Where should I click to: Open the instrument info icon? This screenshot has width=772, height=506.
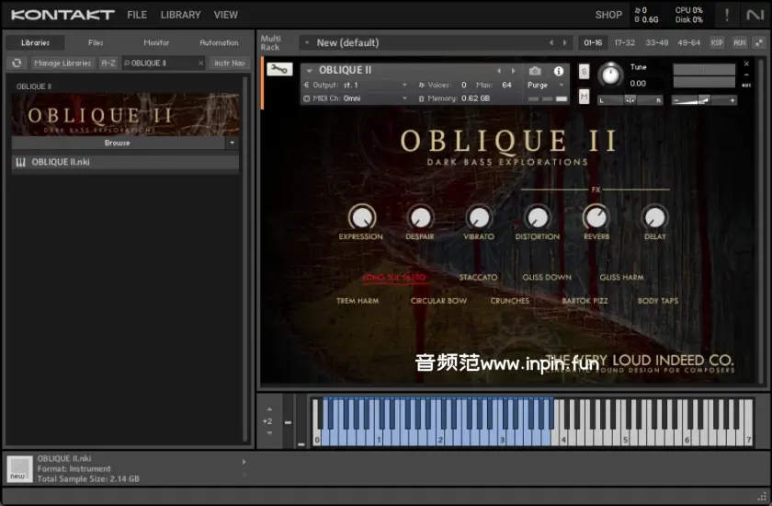point(558,71)
